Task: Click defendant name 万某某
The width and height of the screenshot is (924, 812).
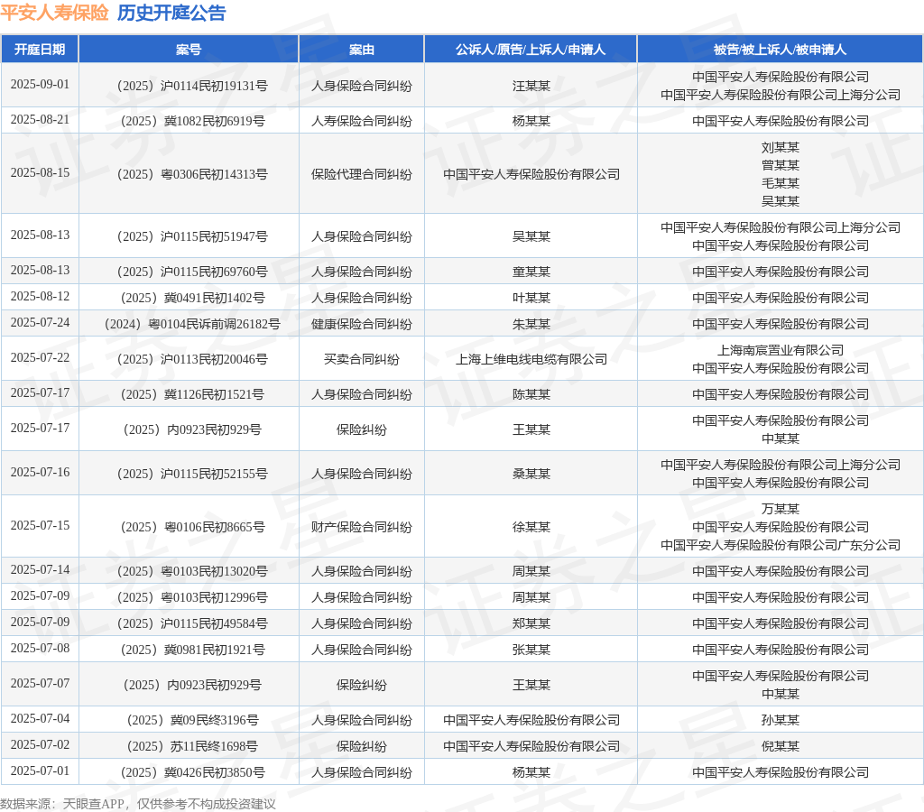Action: (x=781, y=509)
